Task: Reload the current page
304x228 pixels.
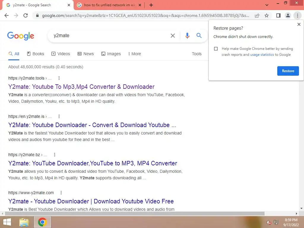Action: click(26, 15)
